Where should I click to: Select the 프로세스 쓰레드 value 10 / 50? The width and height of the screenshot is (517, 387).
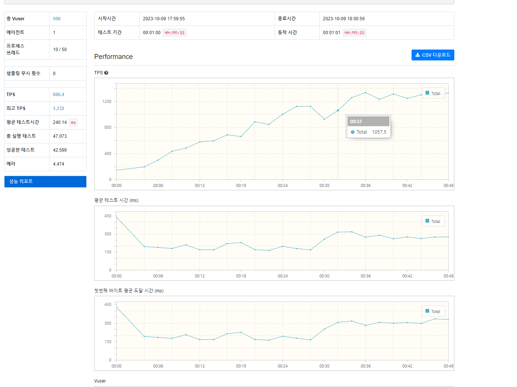[x=60, y=50]
